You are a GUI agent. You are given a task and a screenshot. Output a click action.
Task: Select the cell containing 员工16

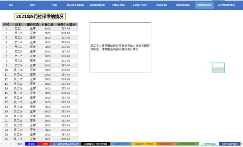[x=18, y=98]
